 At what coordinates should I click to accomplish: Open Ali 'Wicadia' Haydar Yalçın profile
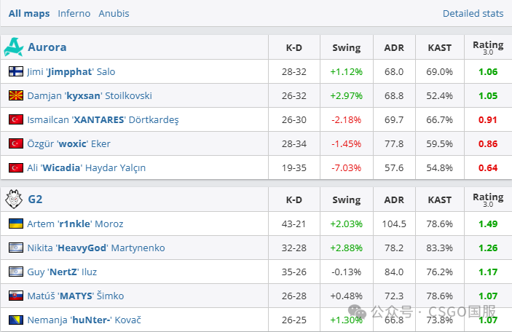coord(87,167)
